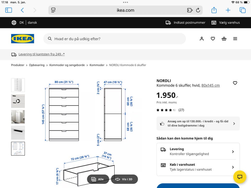This screenshot has width=251, height=188.
Task: Expand the Levering delivery option
Action: [198, 151]
